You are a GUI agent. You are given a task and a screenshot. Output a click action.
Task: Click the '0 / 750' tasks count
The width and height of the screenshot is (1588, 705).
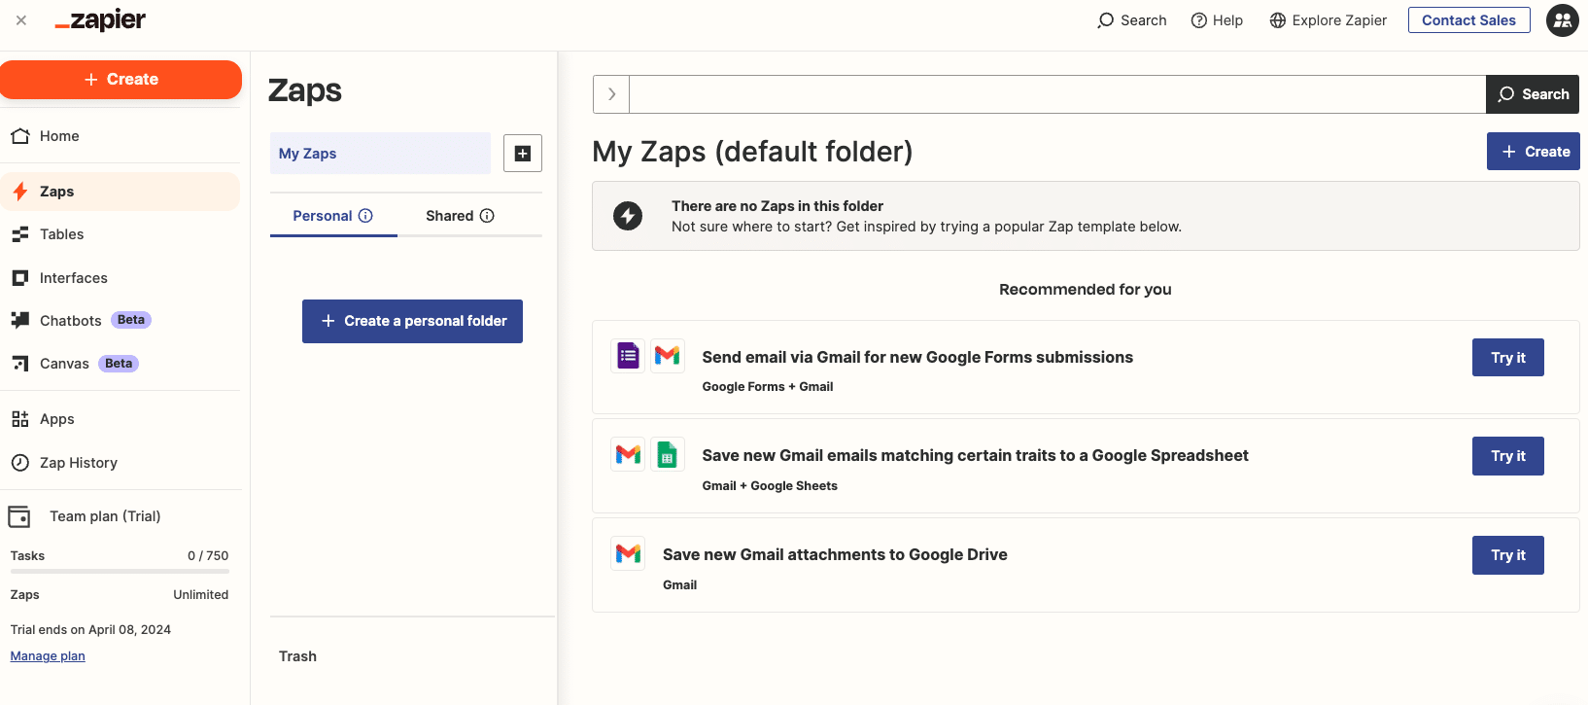click(208, 556)
